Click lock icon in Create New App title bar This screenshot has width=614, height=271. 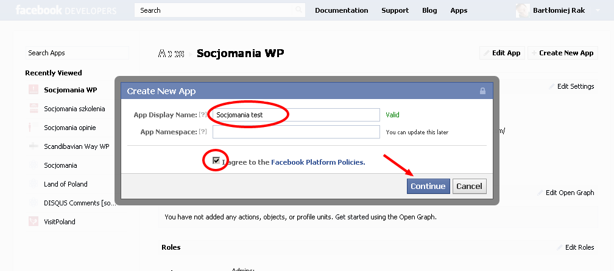click(x=482, y=91)
